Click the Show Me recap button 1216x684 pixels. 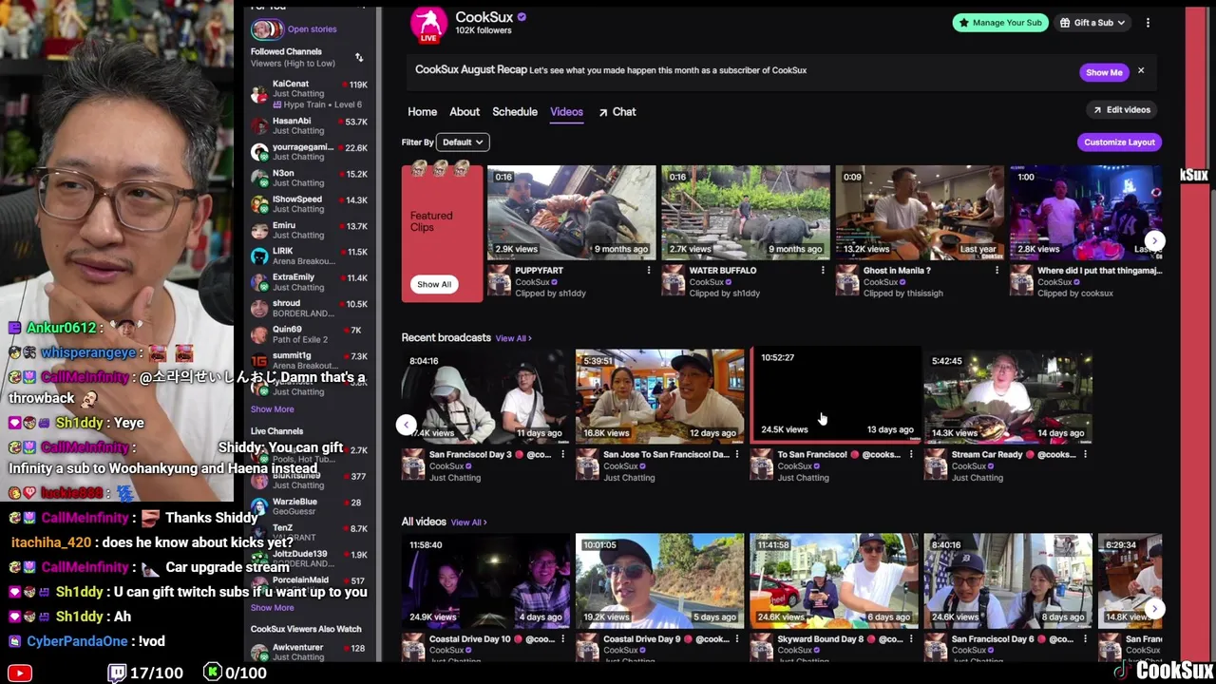[1104, 72]
